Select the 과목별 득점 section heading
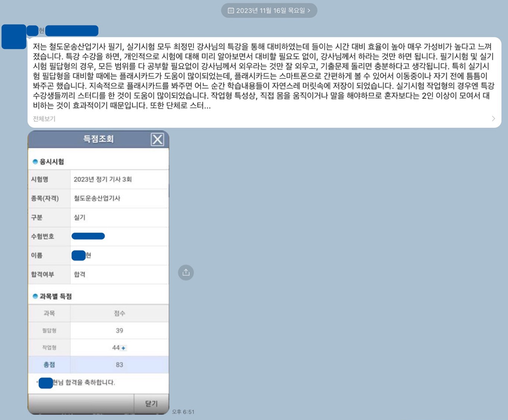Viewport: 508px width, 420px height. pyautogui.click(x=55, y=296)
